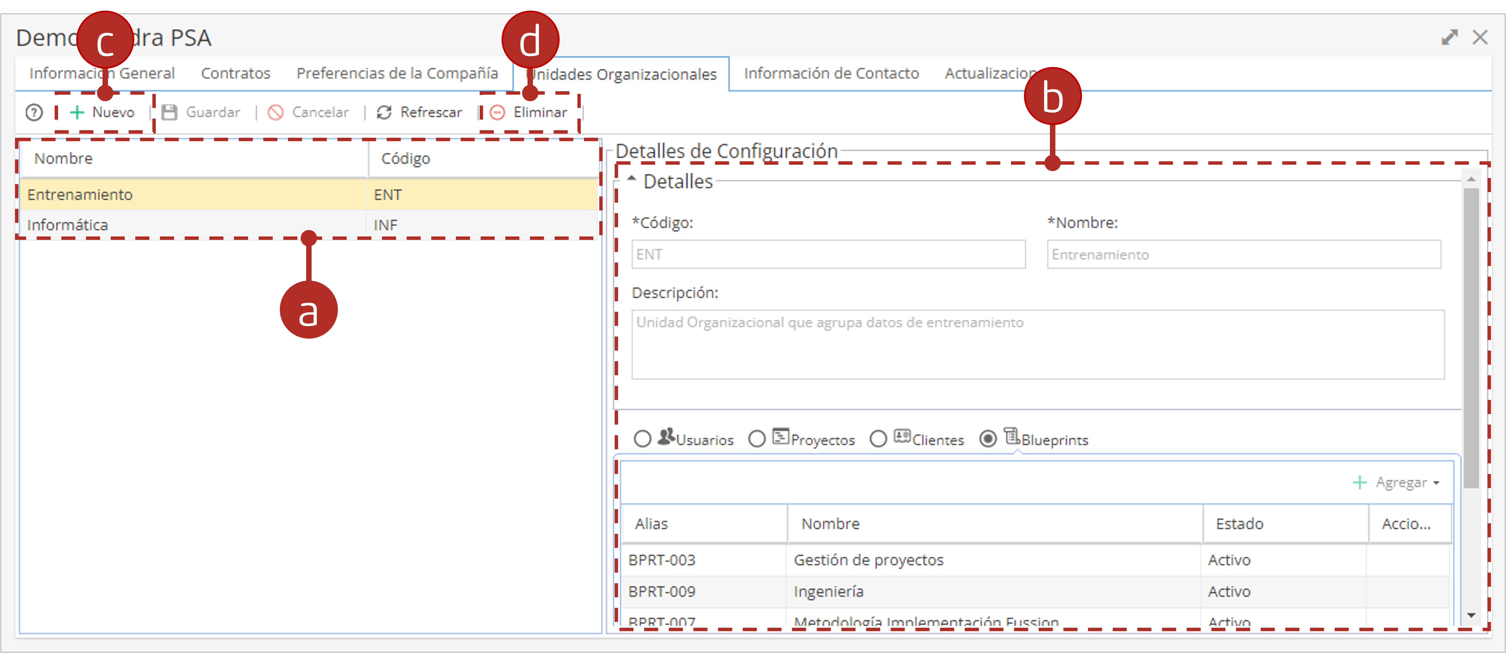Screen dimensions: 1506x653
Task: Open Preferencias de la Compañía tab
Action: click(x=397, y=73)
